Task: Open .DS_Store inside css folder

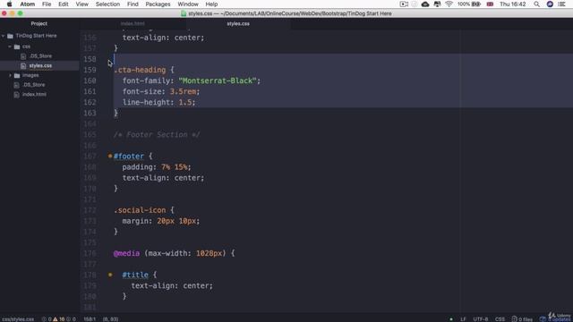Action: tap(40, 56)
